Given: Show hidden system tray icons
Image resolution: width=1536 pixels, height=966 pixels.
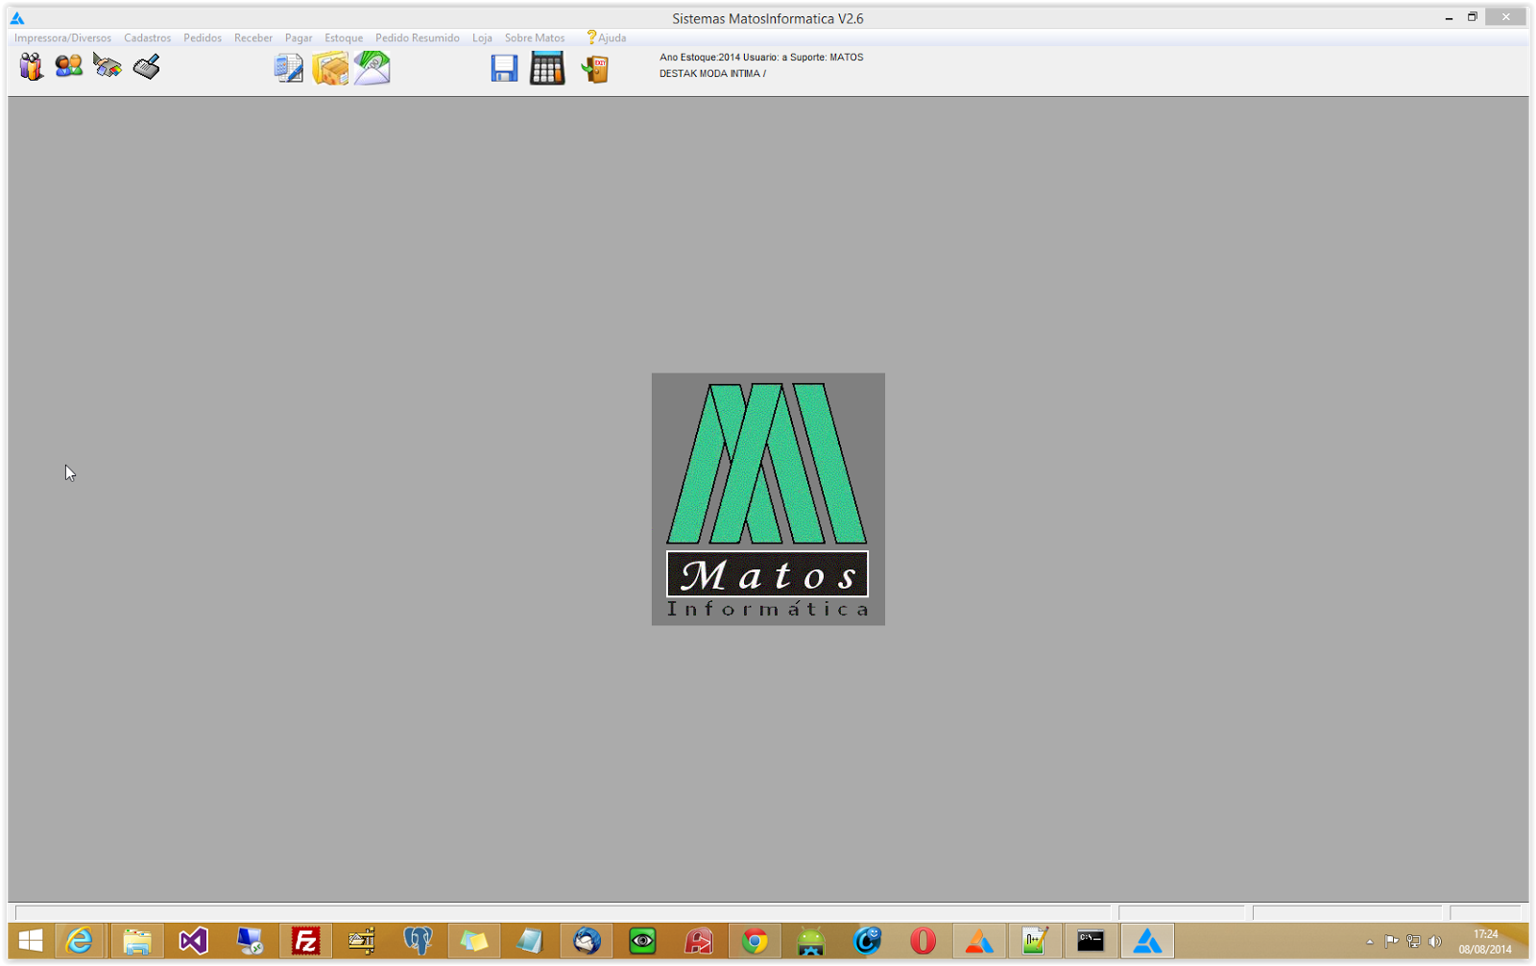Looking at the screenshot, I should pos(1370,942).
